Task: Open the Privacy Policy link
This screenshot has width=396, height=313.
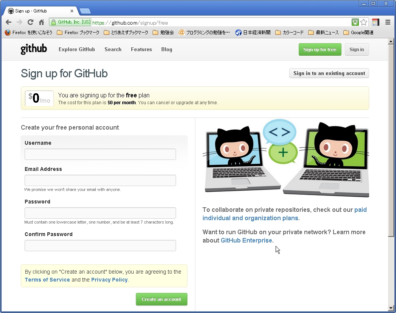Action: [x=109, y=280]
